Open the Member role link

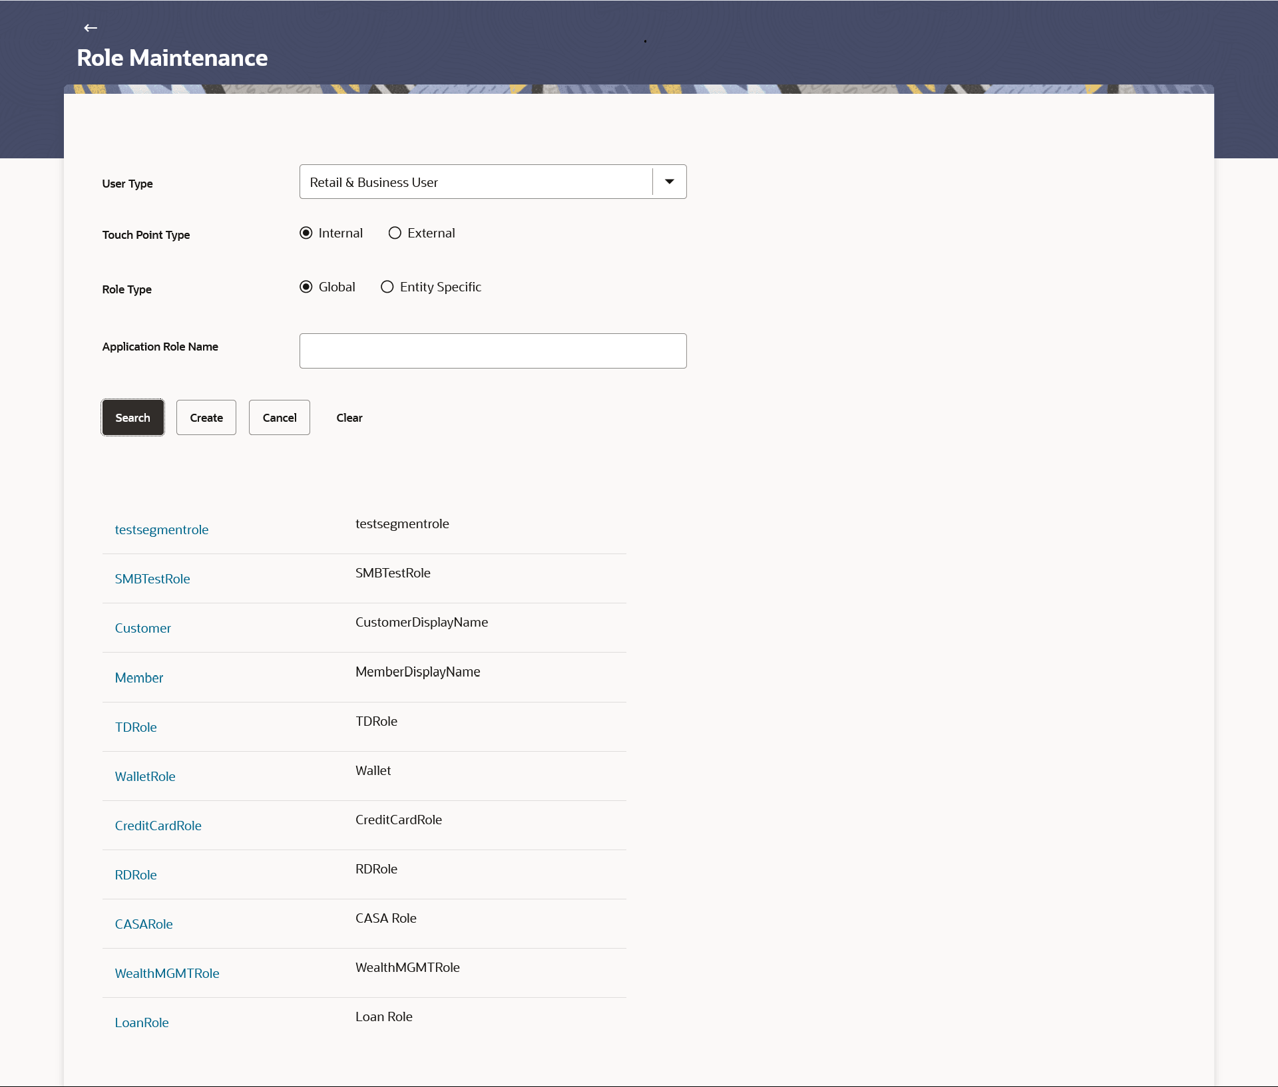pos(138,678)
